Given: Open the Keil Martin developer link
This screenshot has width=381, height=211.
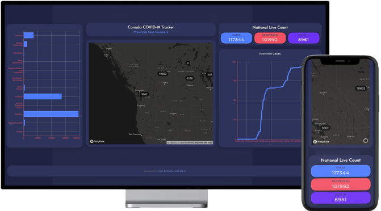Looking at the screenshot, I should (x=181, y=171).
